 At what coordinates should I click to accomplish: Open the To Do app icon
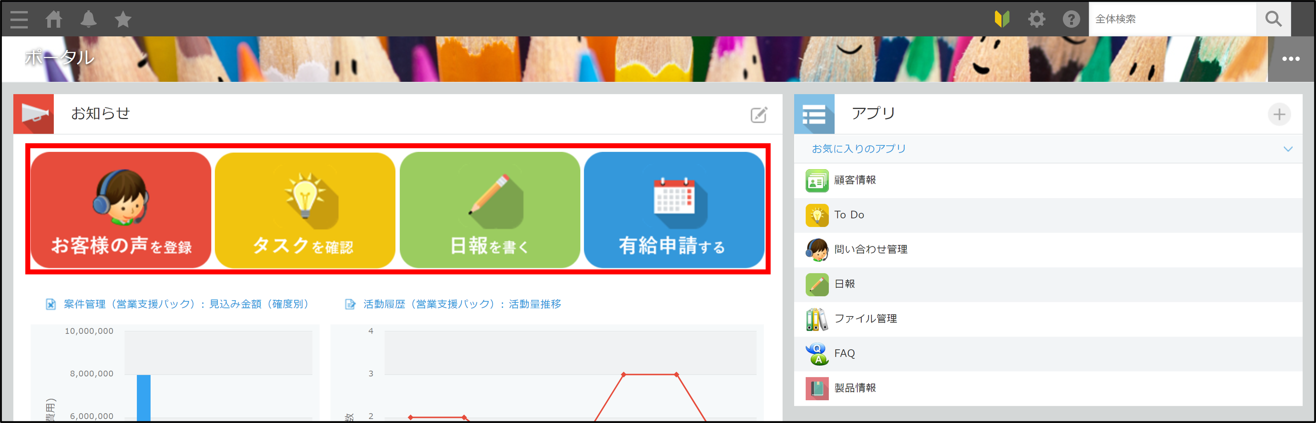coord(817,215)
